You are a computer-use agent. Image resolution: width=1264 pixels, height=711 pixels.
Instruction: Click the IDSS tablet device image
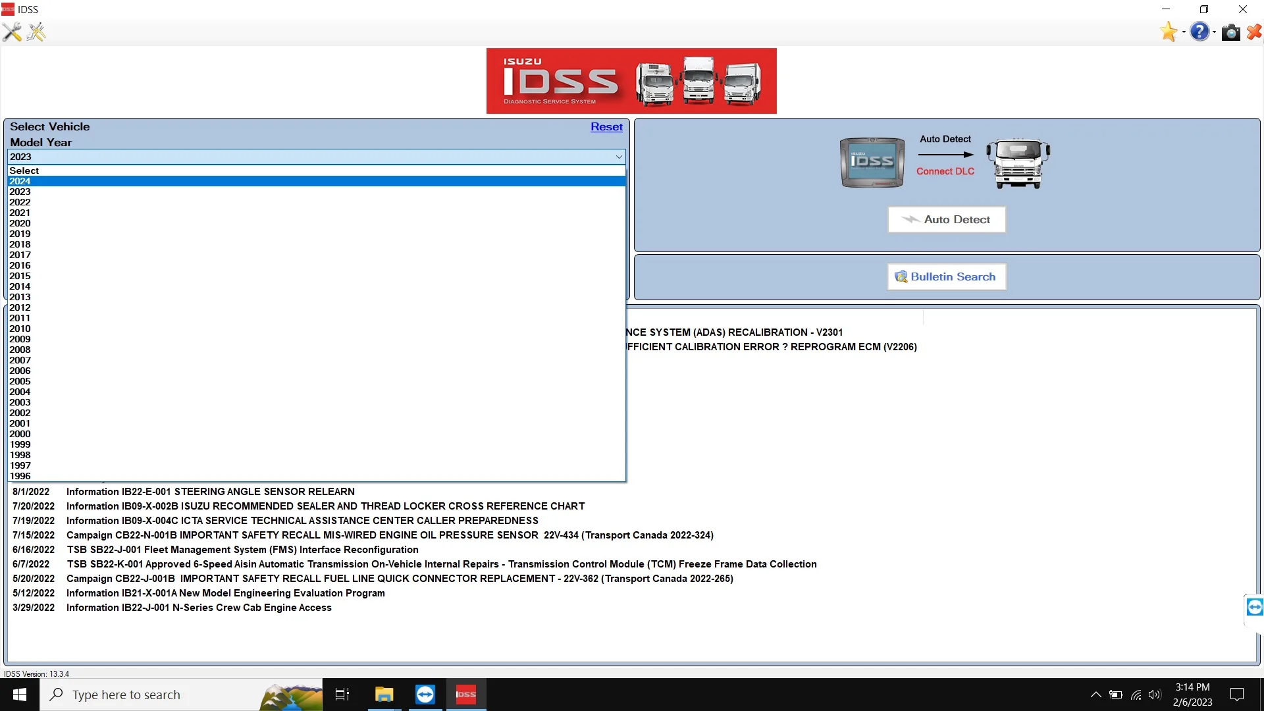coord(872,163)
